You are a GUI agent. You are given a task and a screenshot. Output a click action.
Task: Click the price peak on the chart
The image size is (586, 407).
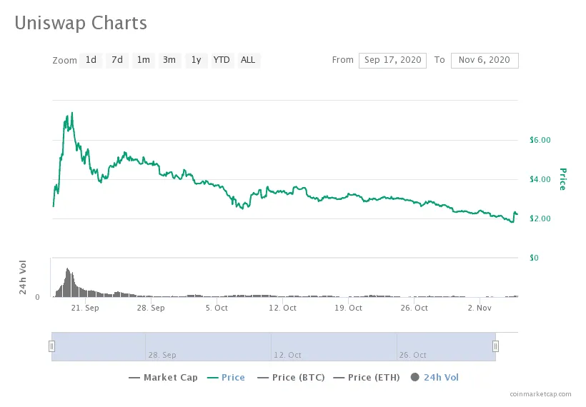coord(72,113)
